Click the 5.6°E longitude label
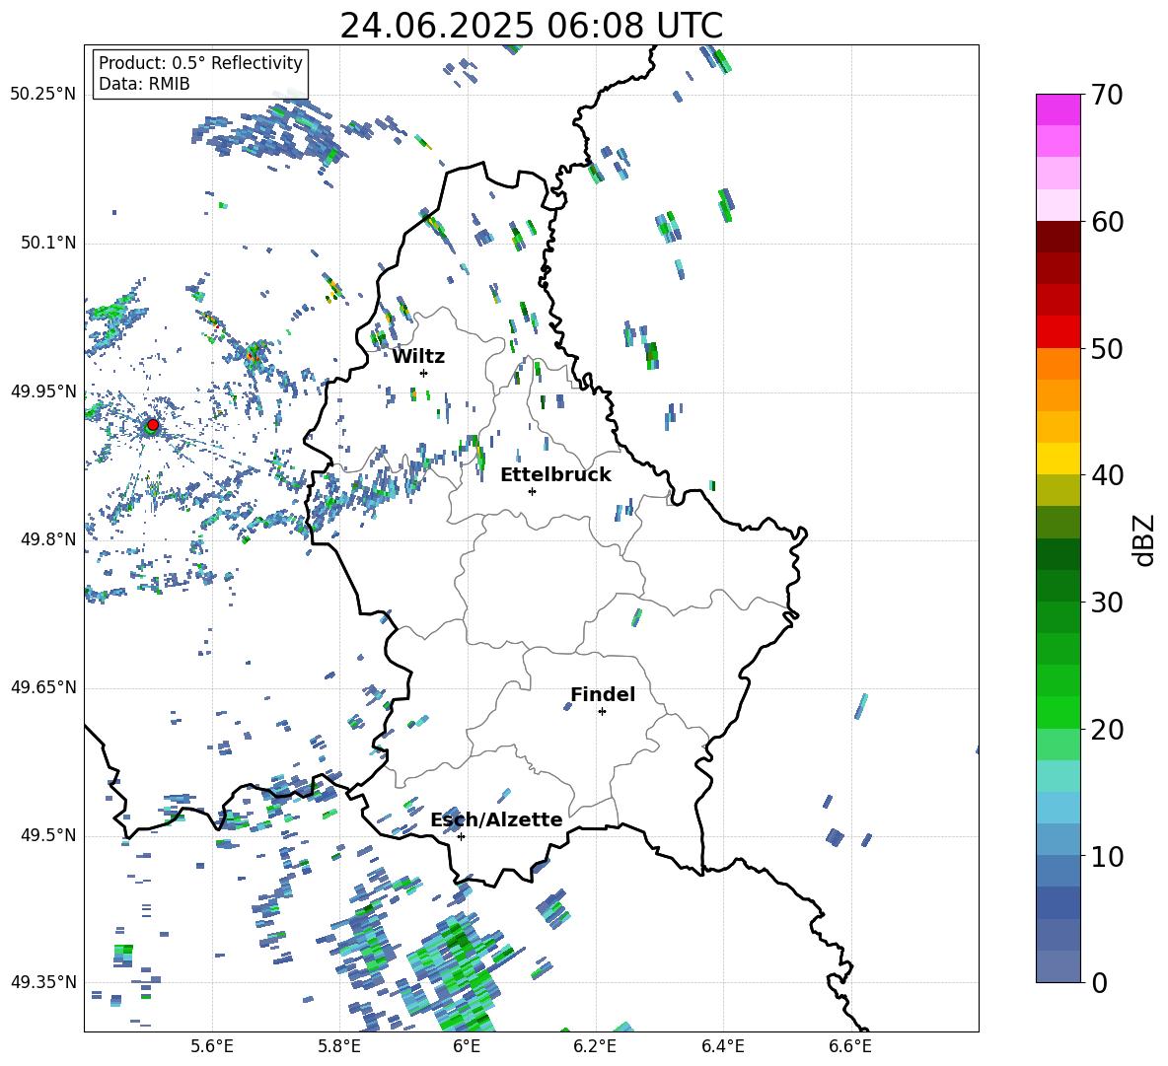Image resolution: width=1168 pixels, height=1066 pixels. (x=212, y=1046)
